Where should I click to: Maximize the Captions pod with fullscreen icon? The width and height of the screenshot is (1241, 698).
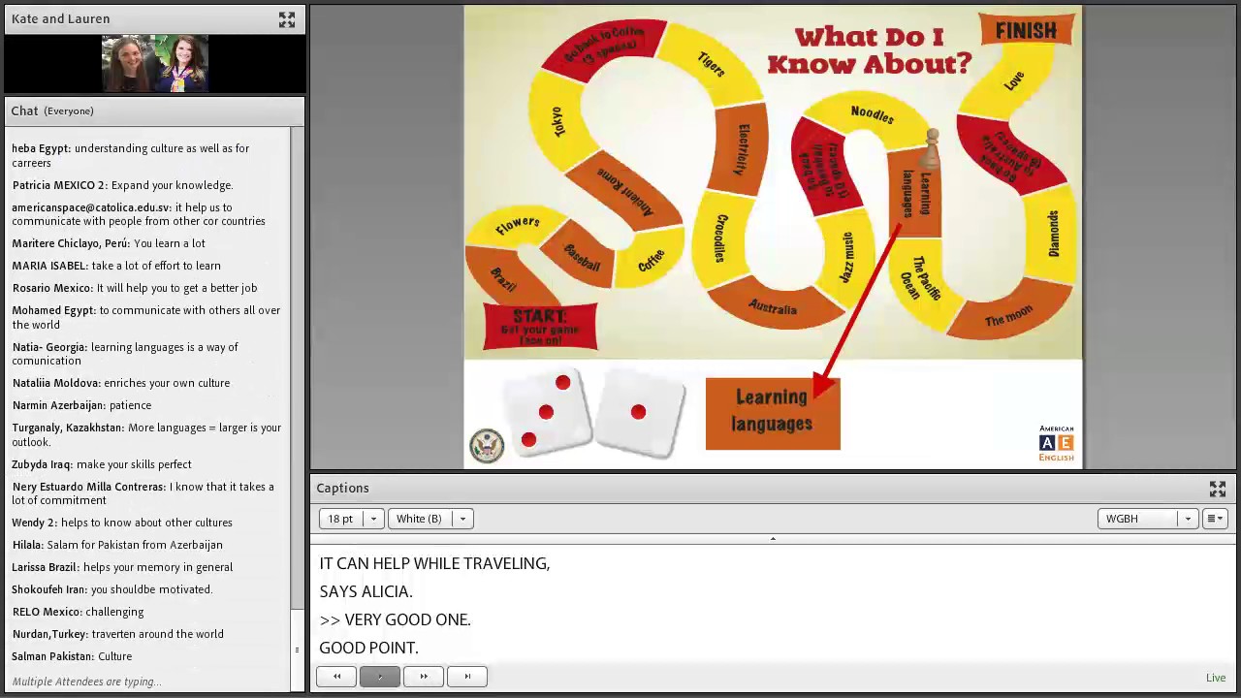click(x=1218, y=489)
